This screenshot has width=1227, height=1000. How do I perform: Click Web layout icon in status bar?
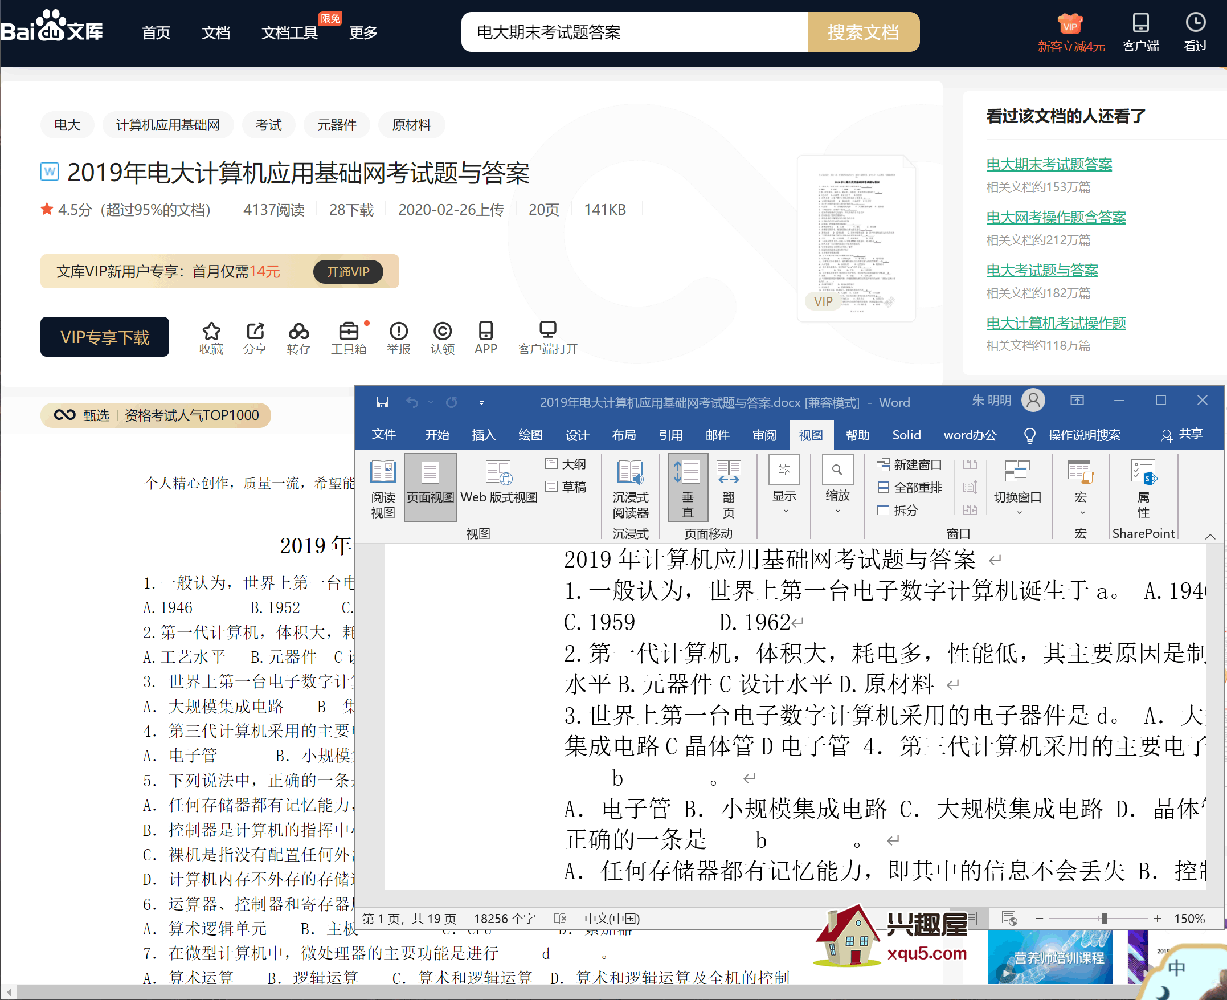(1009, 917)
